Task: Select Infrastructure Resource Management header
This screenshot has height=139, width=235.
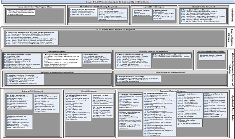Action: click(211, 51)
